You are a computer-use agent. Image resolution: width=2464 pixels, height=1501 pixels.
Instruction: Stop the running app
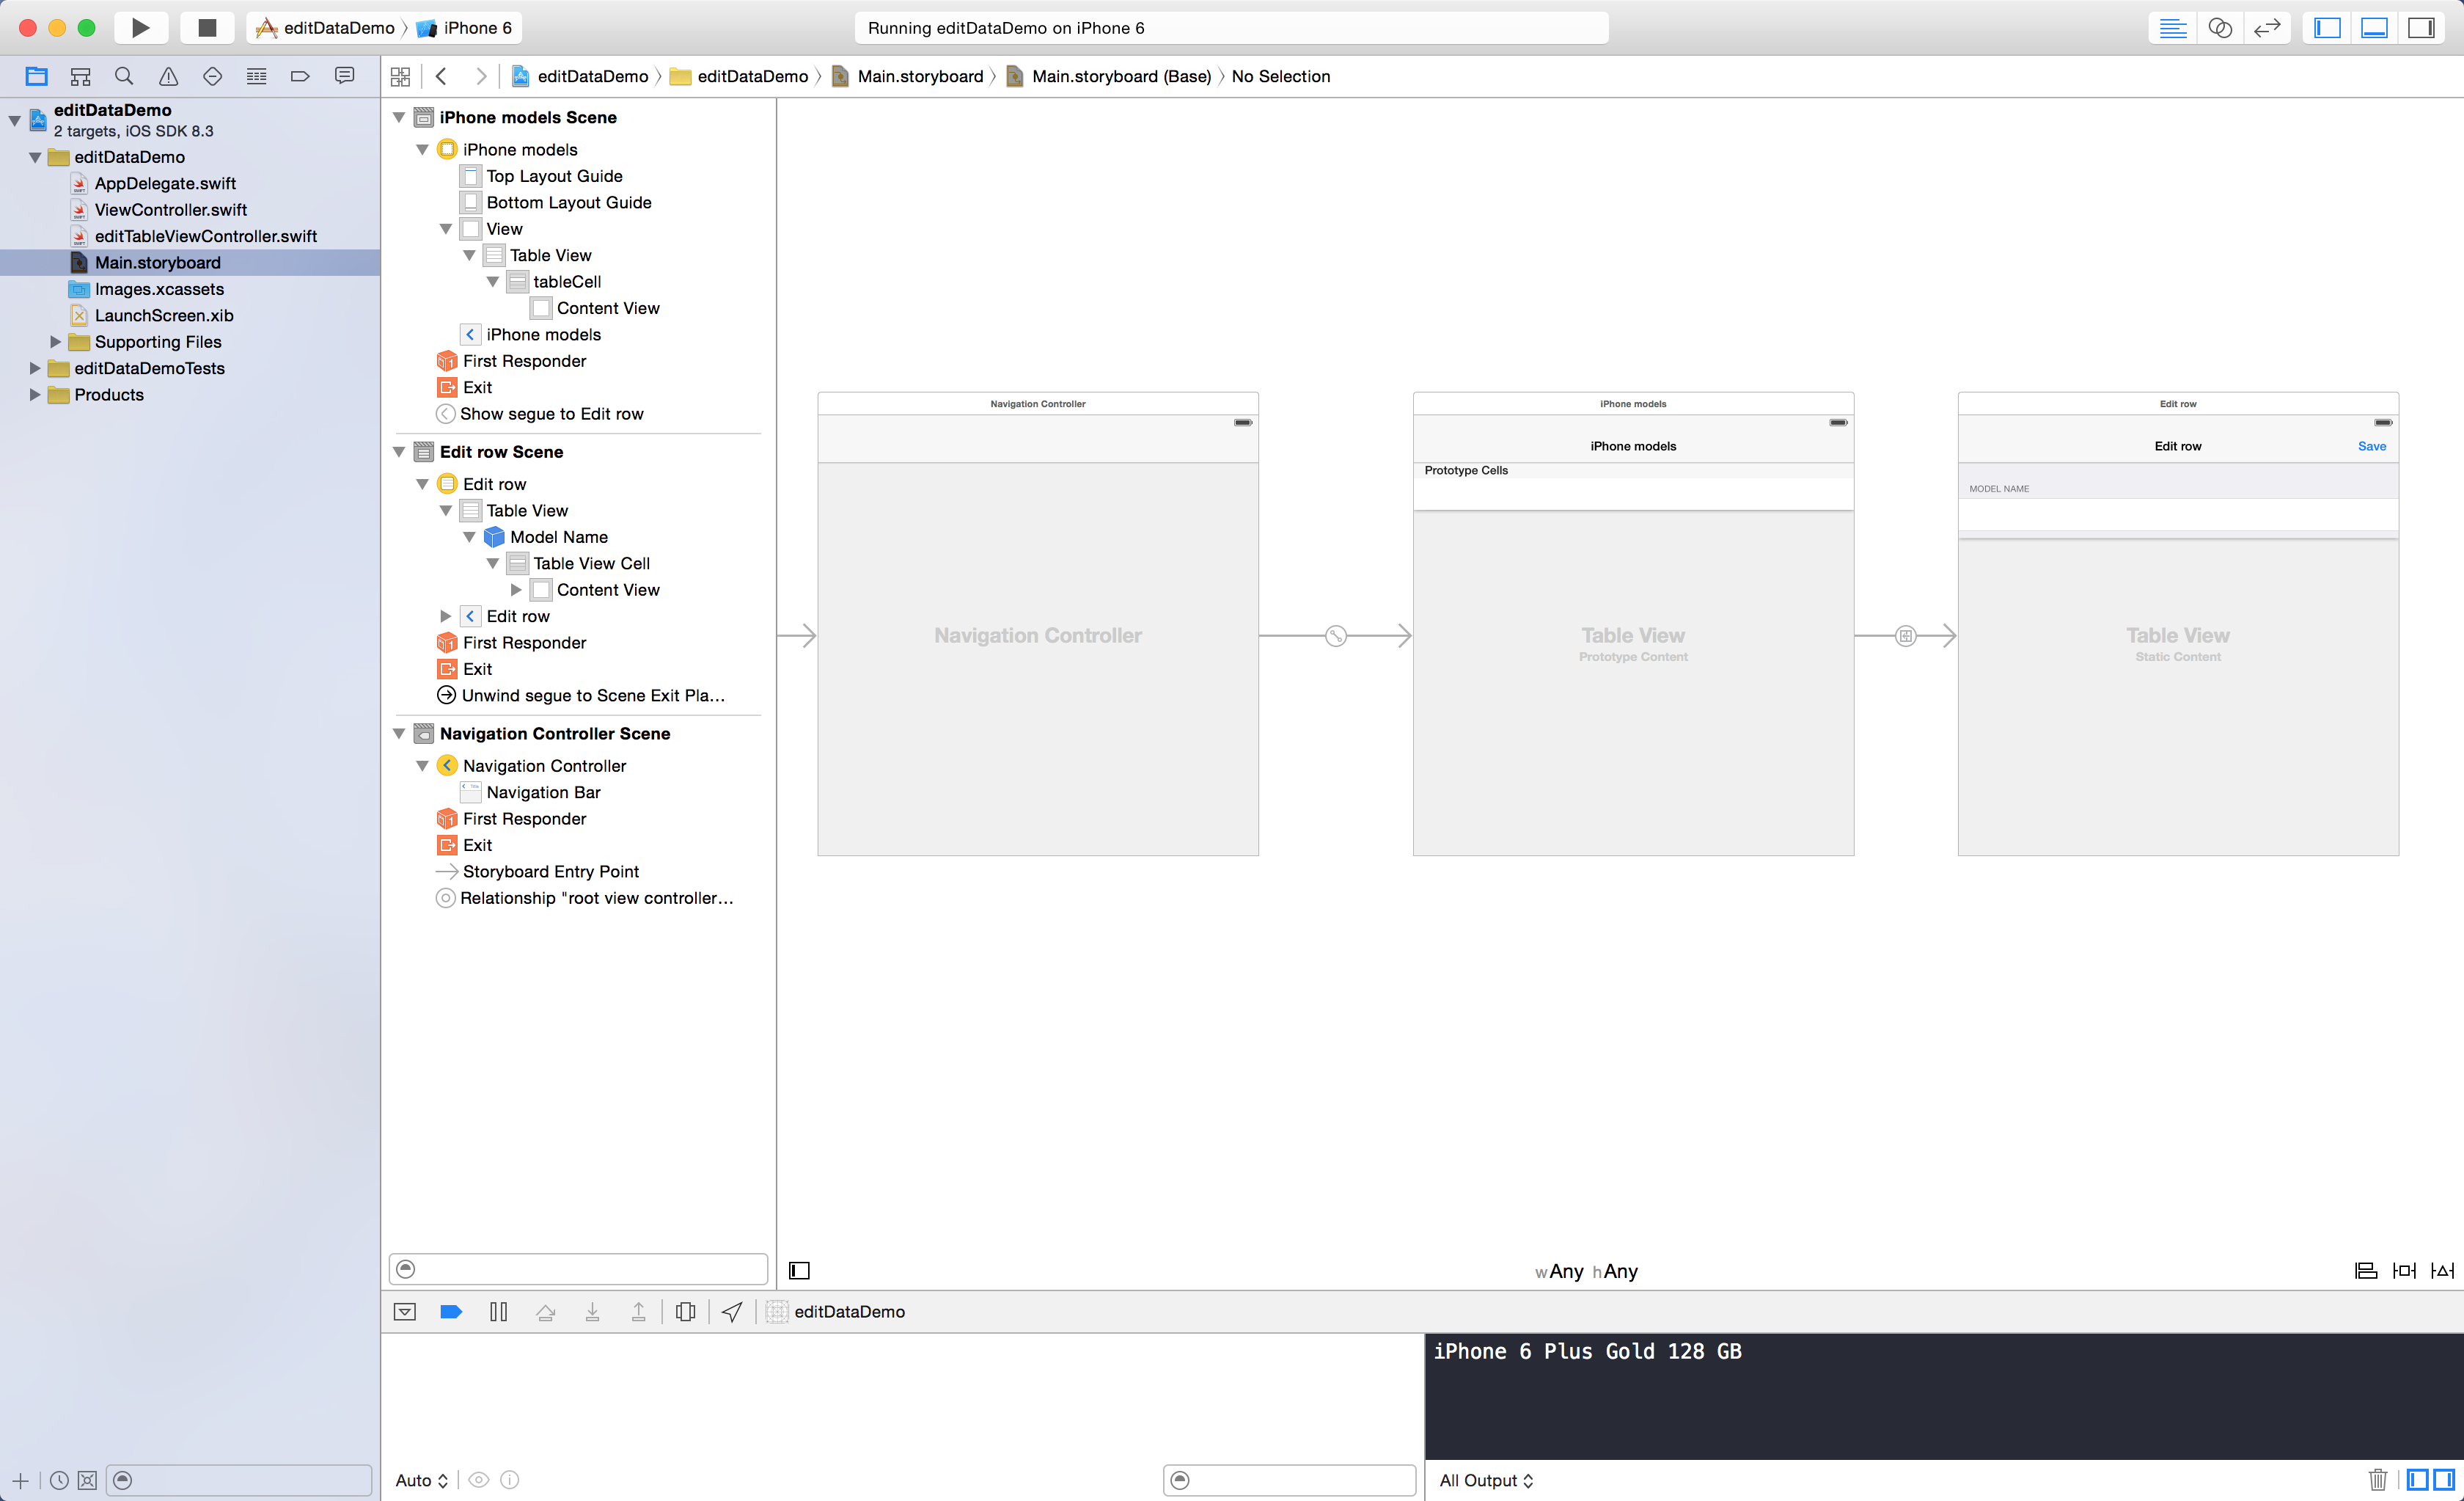click(207, 28)
